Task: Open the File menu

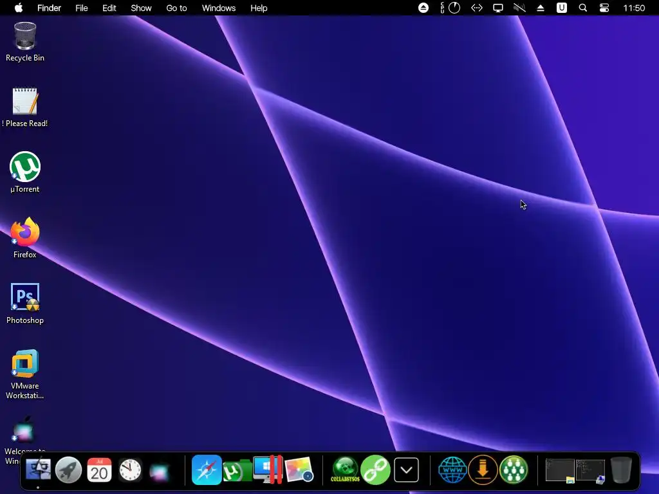Action: pyautogui.click(x=82, y=8)
